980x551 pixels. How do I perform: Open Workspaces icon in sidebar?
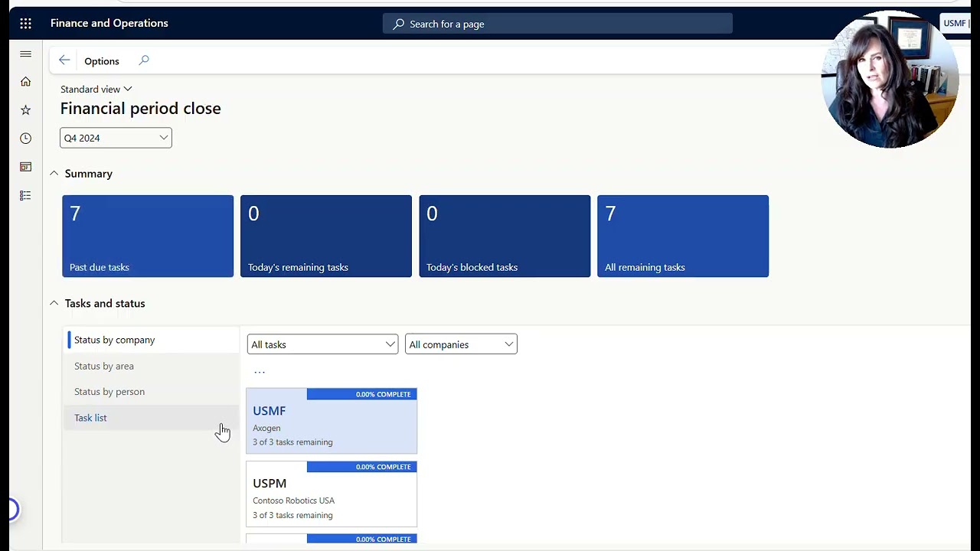click(x=25, y=167)
